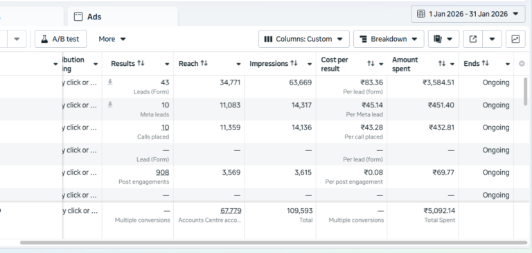
Task: Sort by Ends column arrows
Action: 486,64
